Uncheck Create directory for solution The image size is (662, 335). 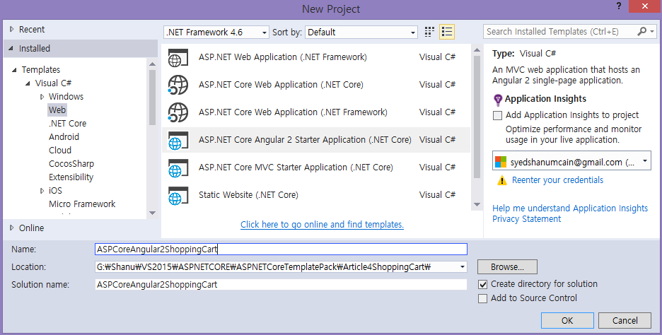pyautogui.click(x=482, y=284)
